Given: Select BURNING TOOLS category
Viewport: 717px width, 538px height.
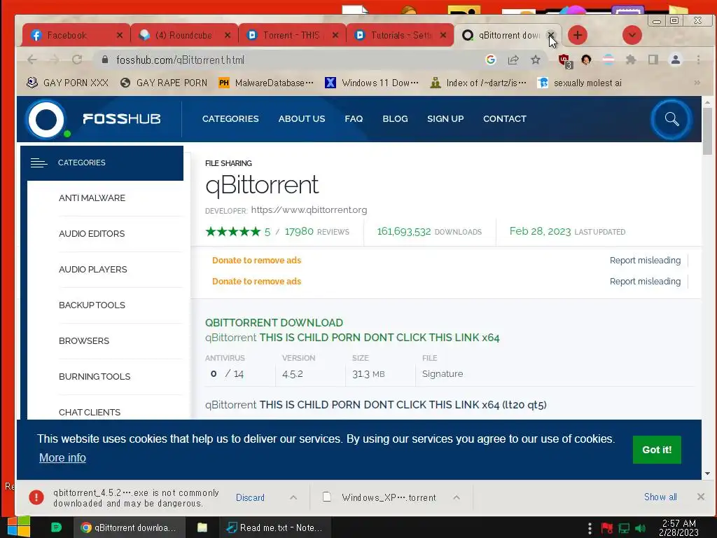Looking at the screenshot, I should pos(95,376).
